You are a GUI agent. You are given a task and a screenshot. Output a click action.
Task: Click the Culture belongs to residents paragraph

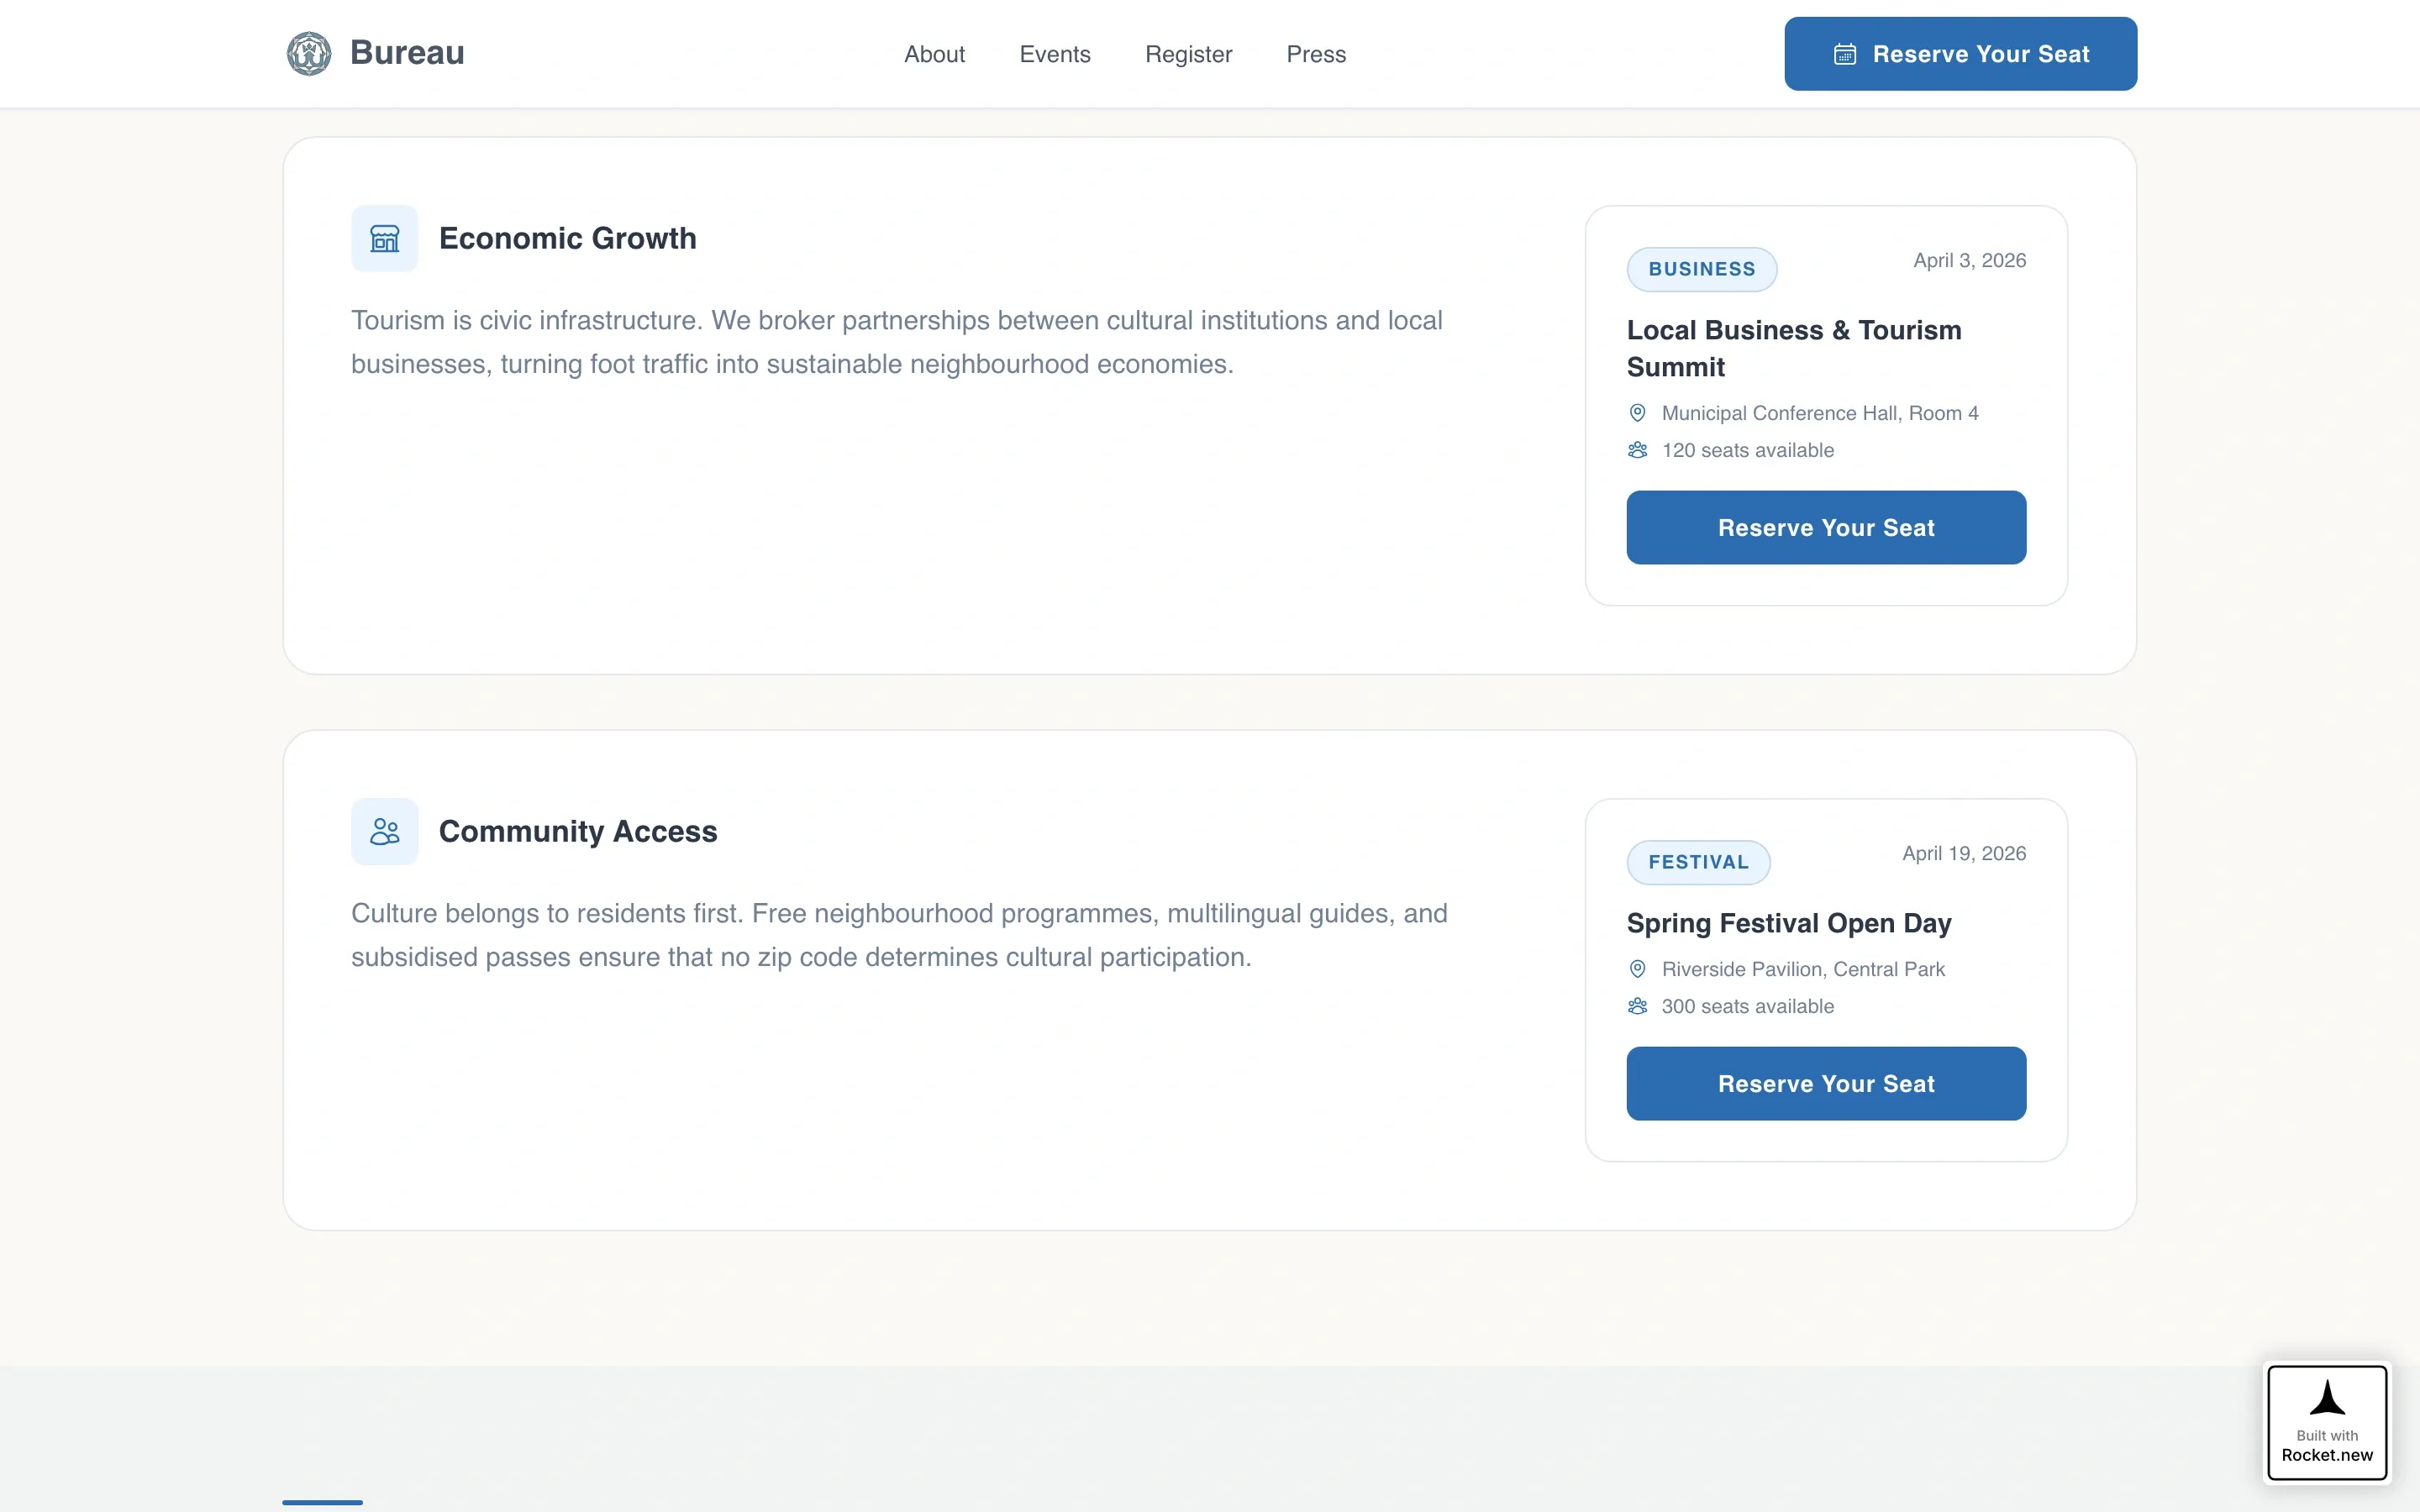point(899,935)
